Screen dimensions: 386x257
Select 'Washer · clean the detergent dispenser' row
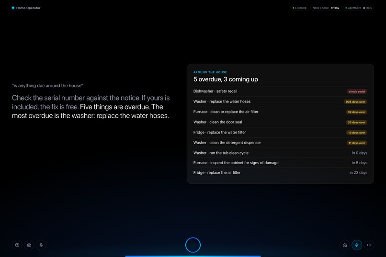280,143
